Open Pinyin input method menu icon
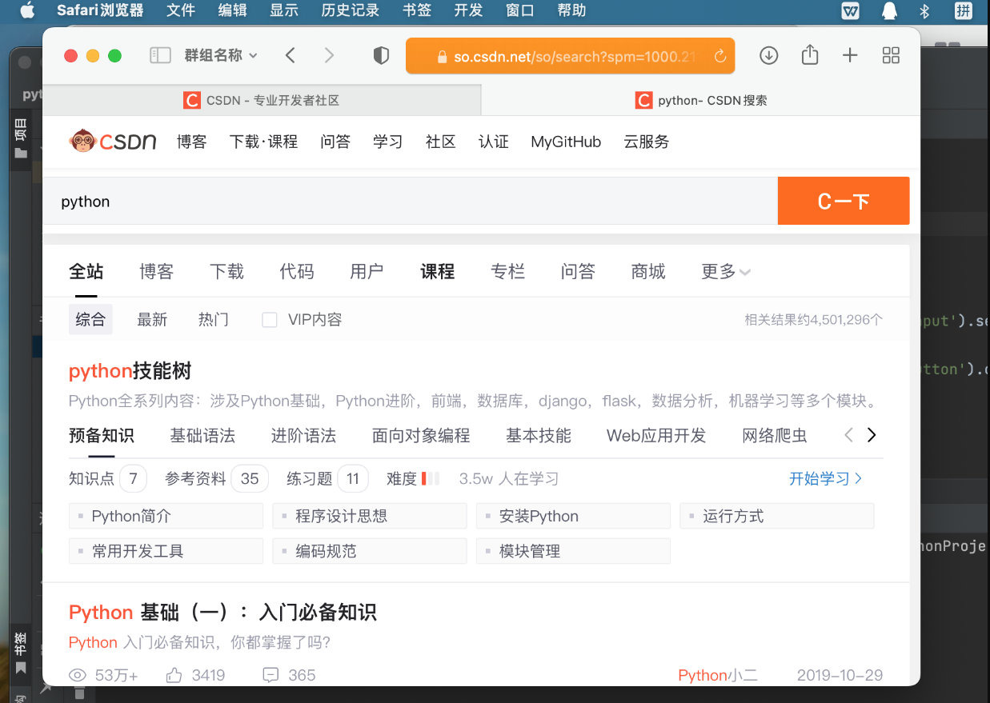This screenshot has height=703, width=990. pos(964,10)
